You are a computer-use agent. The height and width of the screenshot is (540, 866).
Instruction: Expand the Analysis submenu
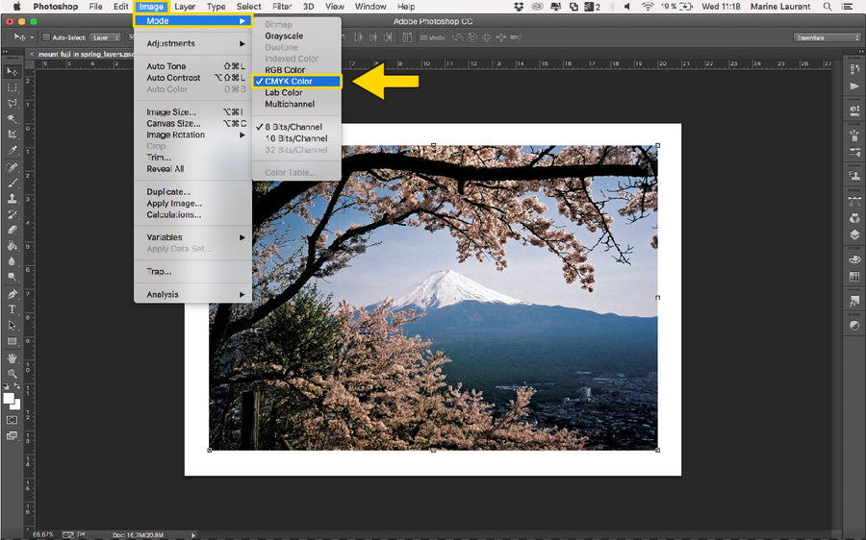[x=192, y=295]
